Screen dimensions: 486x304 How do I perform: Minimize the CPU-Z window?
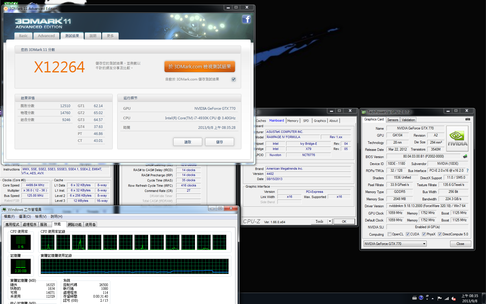tap(331, 111)
